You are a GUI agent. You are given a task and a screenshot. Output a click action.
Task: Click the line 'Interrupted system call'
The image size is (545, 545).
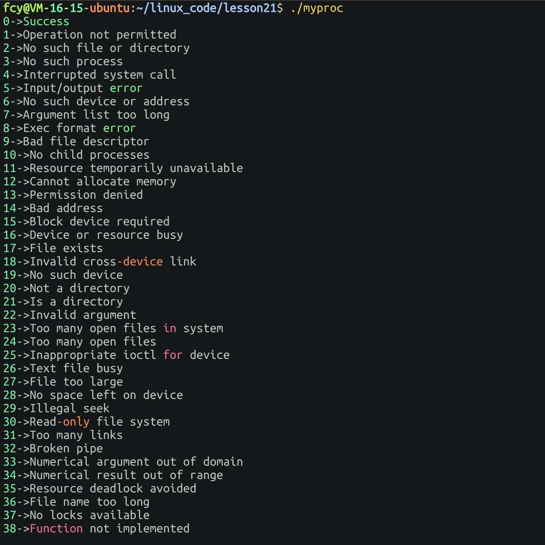point(100,75)
